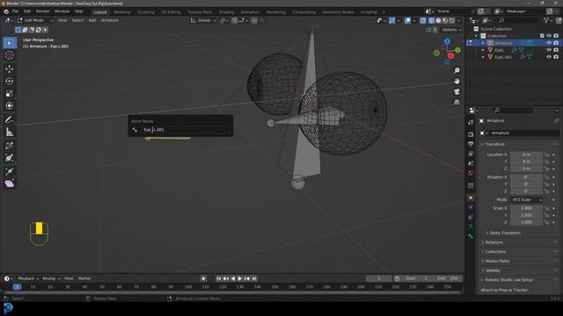
Task: Expand the Collections panel in properties
Action: click(x=495, y=252)
